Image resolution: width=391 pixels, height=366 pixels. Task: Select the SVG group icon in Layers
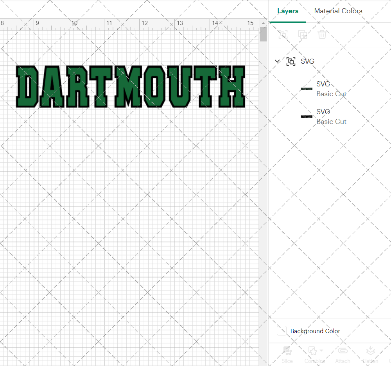coord(291,61)
